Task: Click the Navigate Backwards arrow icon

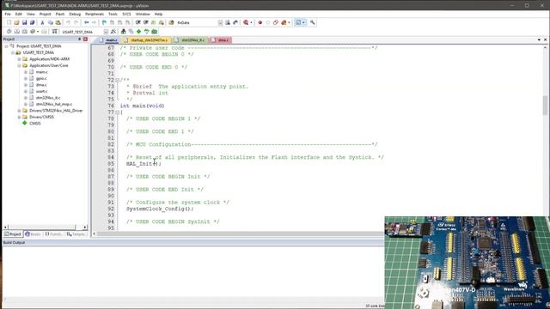Action: [86, 22]
